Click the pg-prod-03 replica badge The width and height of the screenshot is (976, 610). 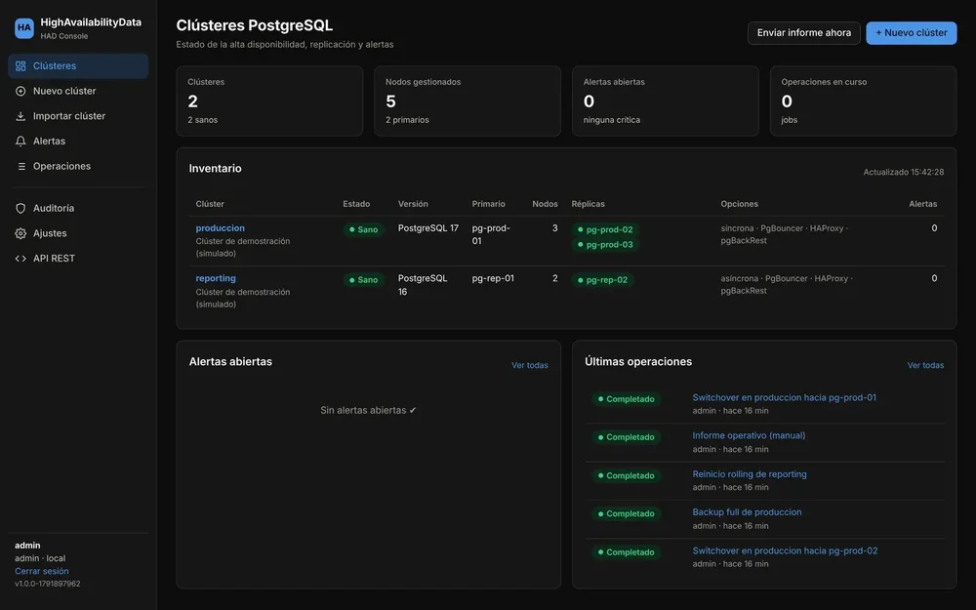(x=605, y=245)
